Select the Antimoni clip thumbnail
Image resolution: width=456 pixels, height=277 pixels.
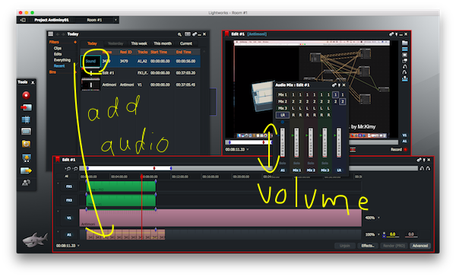(90, 84)
